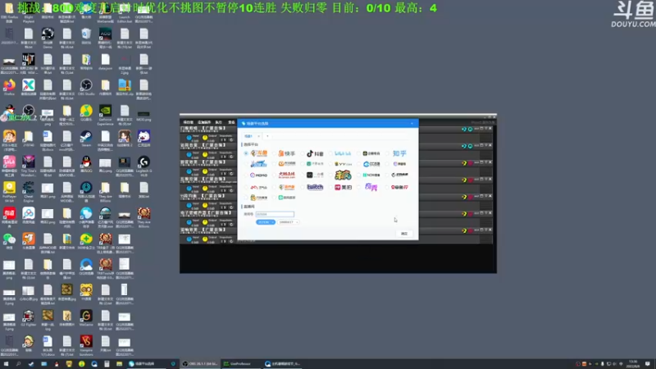Screen dimensions: 656x369
Task: Select the Twitch platform radio button
Action: tap(303, 187)
